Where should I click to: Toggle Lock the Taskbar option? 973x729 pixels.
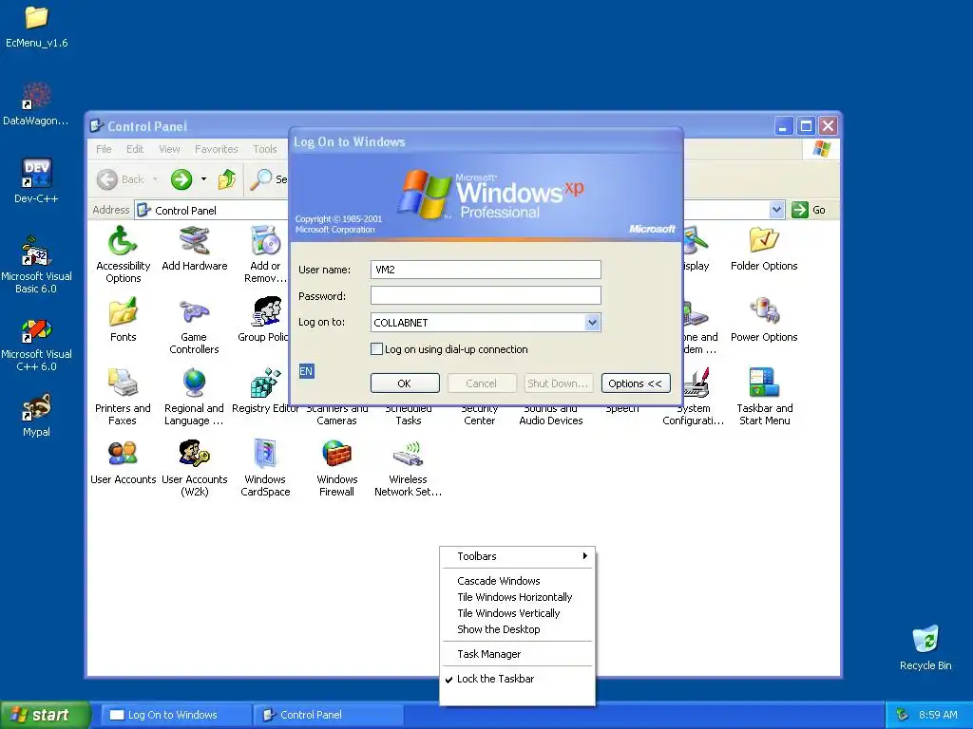click(495, 679)
